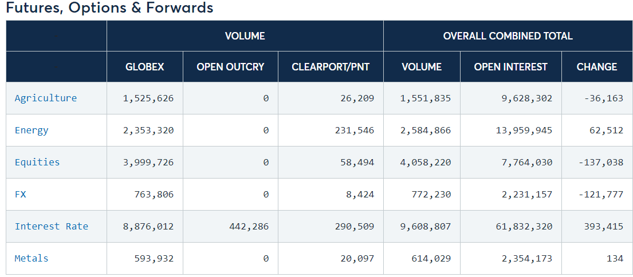Image resolution: width=633 pixels, height=277 pixels.
Task: Open the Interest Rate link
Action: point(51,226)
